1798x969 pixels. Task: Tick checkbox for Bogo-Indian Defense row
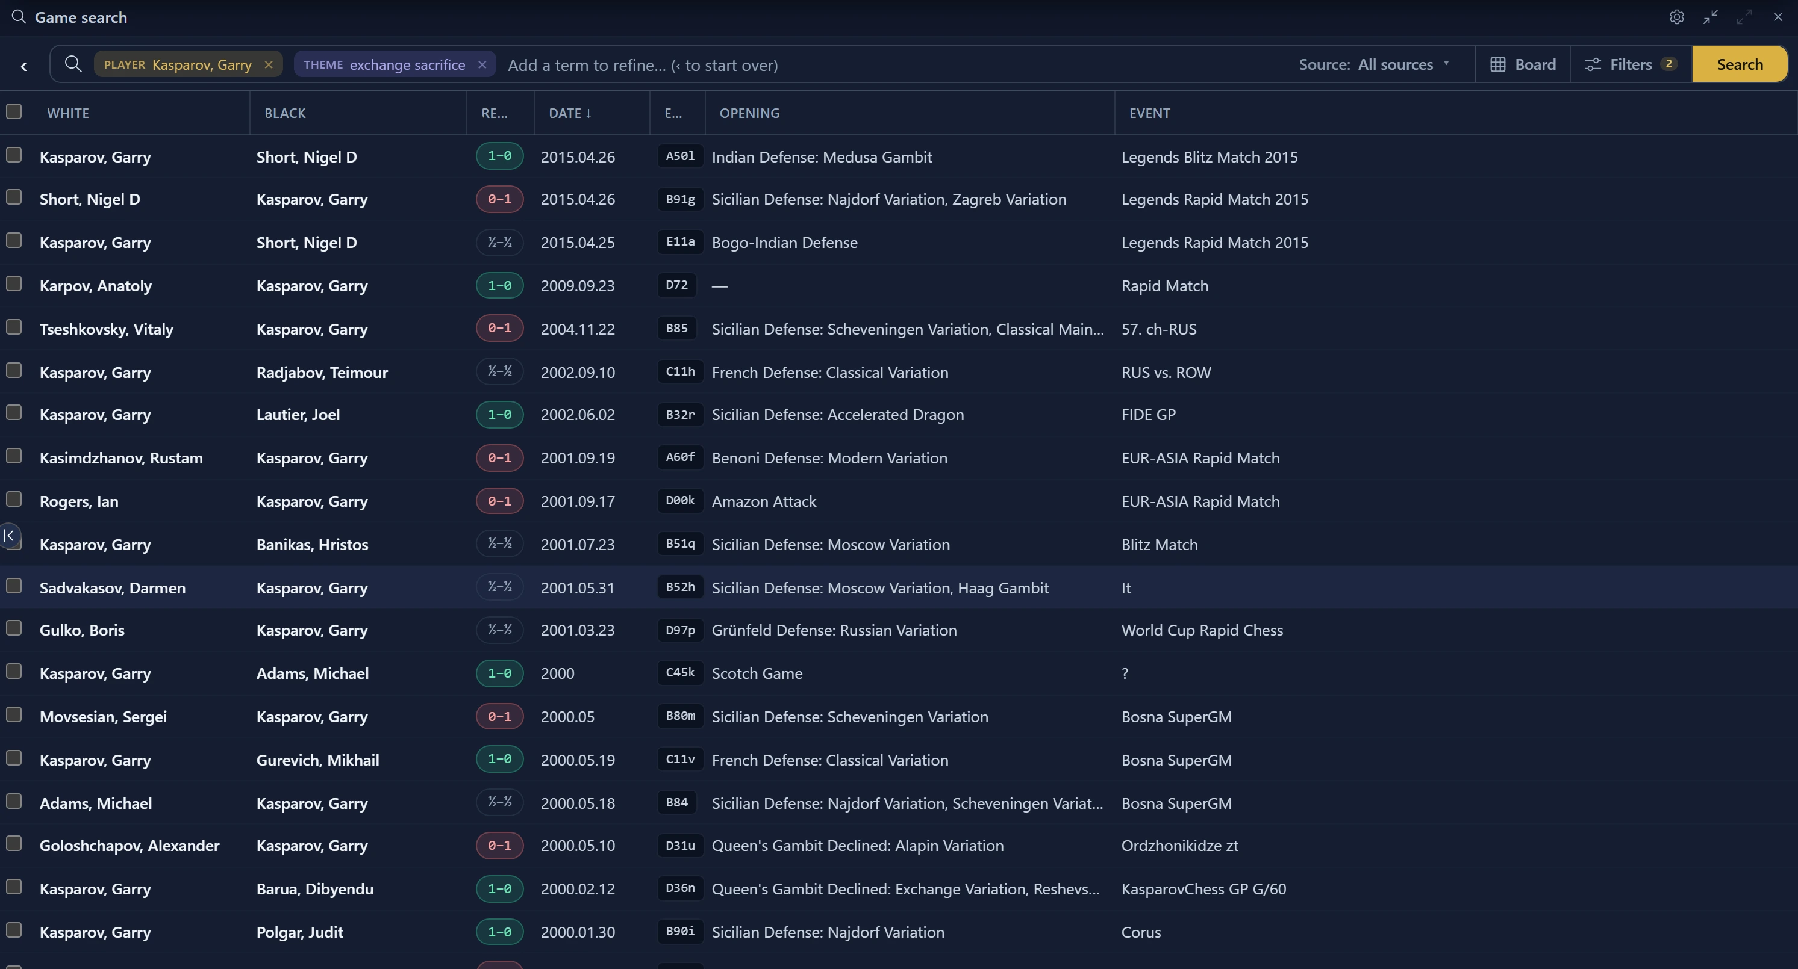(x=14, y=241)
